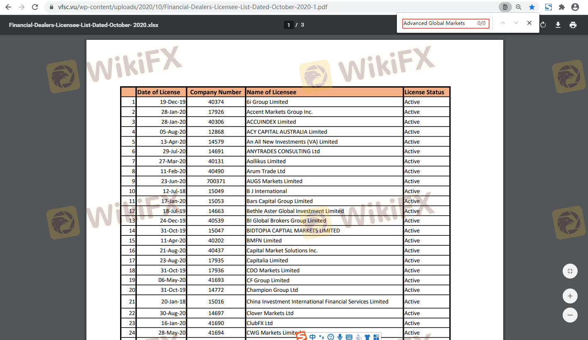Image resolution: width=588 pixels, height=340 pixels.
Task: Click the browser back arrow
Action: tap(8, 7)
